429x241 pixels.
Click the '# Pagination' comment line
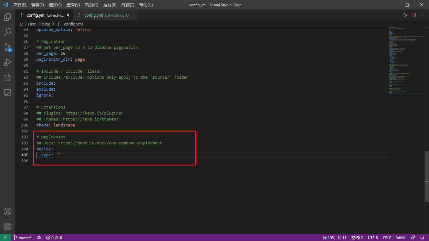(51, 41)
